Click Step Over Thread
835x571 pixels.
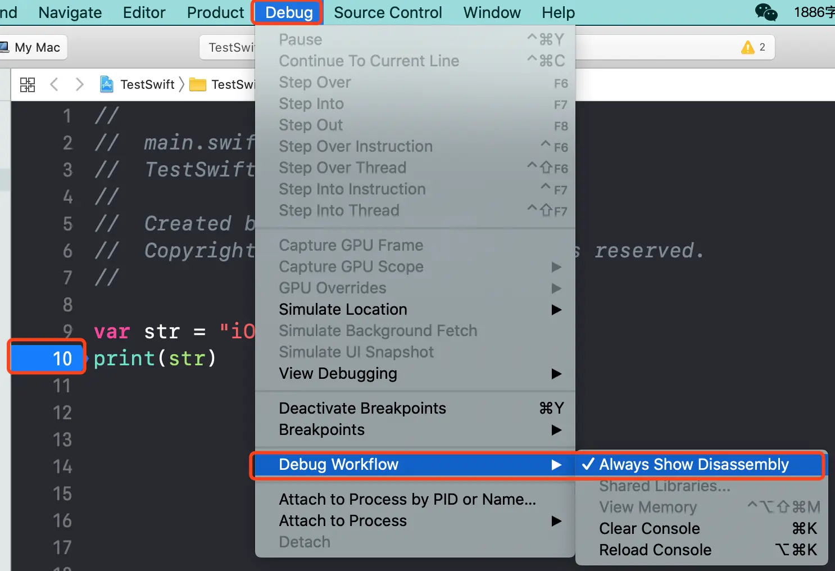(x=415, y=168)
